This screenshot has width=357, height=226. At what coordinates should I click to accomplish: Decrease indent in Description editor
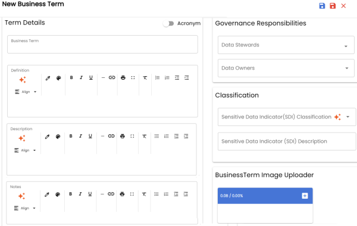(176, 136)
